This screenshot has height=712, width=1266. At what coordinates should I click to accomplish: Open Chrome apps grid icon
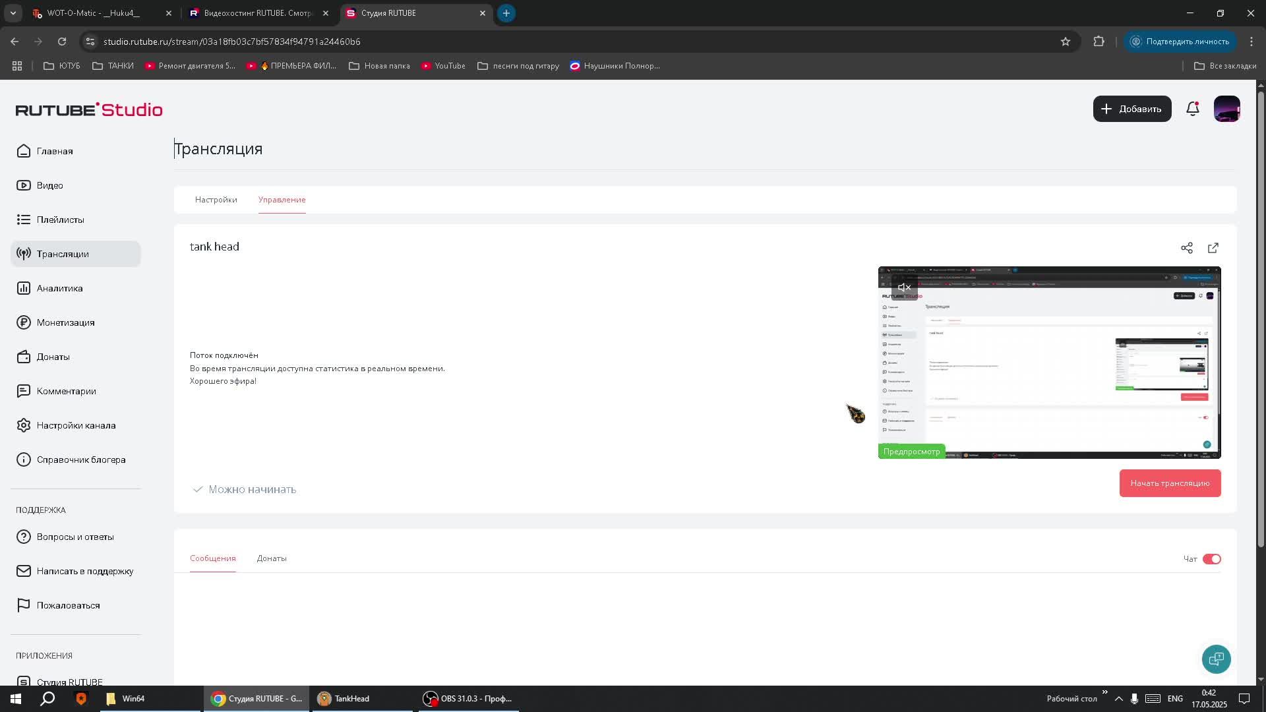(x=17, y=66)
